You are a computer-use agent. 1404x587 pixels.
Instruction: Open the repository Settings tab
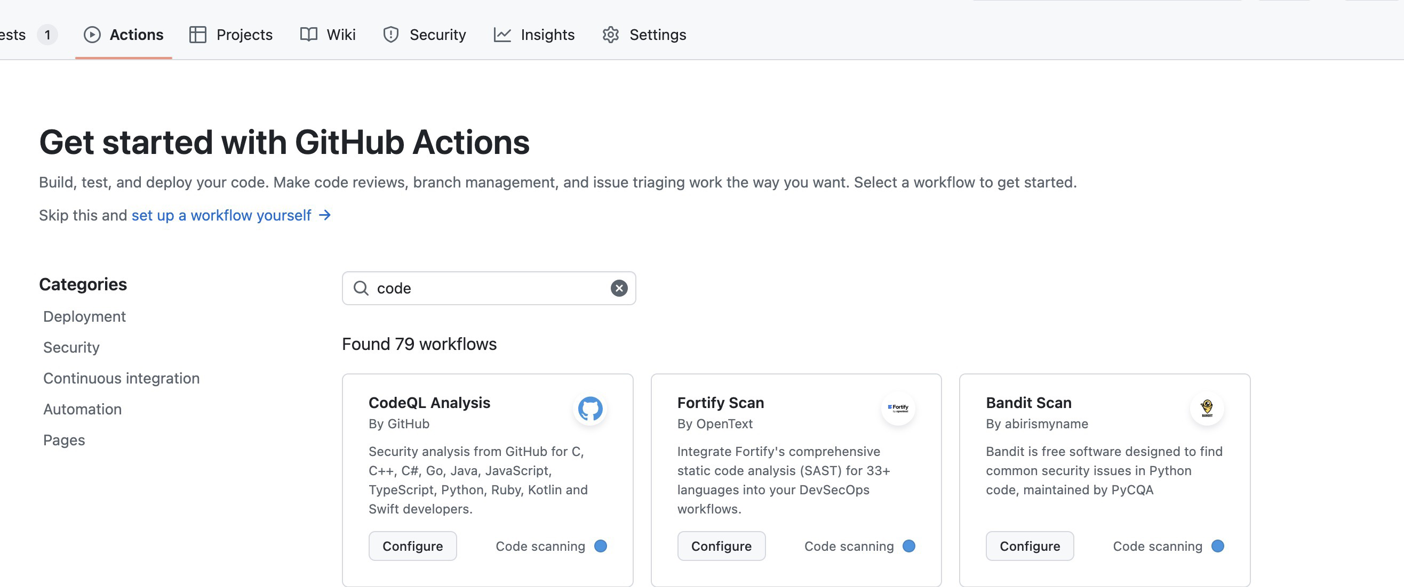point(644,35)
